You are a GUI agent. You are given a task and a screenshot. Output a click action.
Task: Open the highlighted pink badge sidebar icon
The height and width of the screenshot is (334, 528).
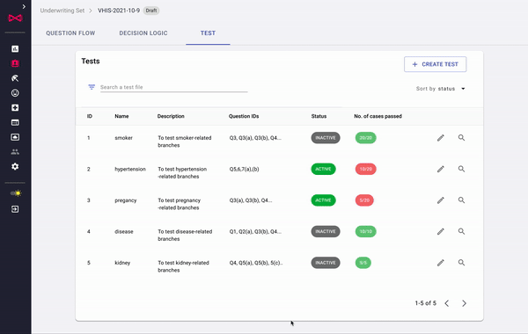coord(15,63)
